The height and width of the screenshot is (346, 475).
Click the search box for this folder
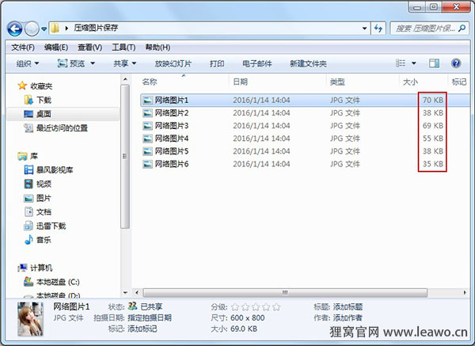(x=426, y=29)
